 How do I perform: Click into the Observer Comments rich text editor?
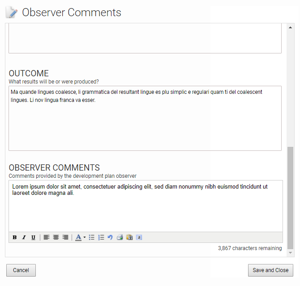click(x=146, y=206)
